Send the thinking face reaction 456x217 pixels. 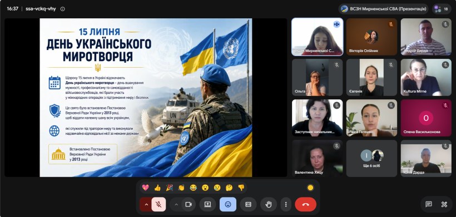pyautogui.click(x=229, y=188)
